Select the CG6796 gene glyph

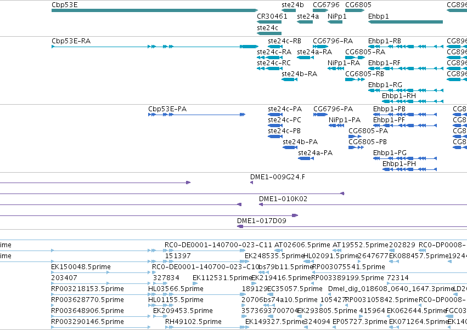click(320, 10)
